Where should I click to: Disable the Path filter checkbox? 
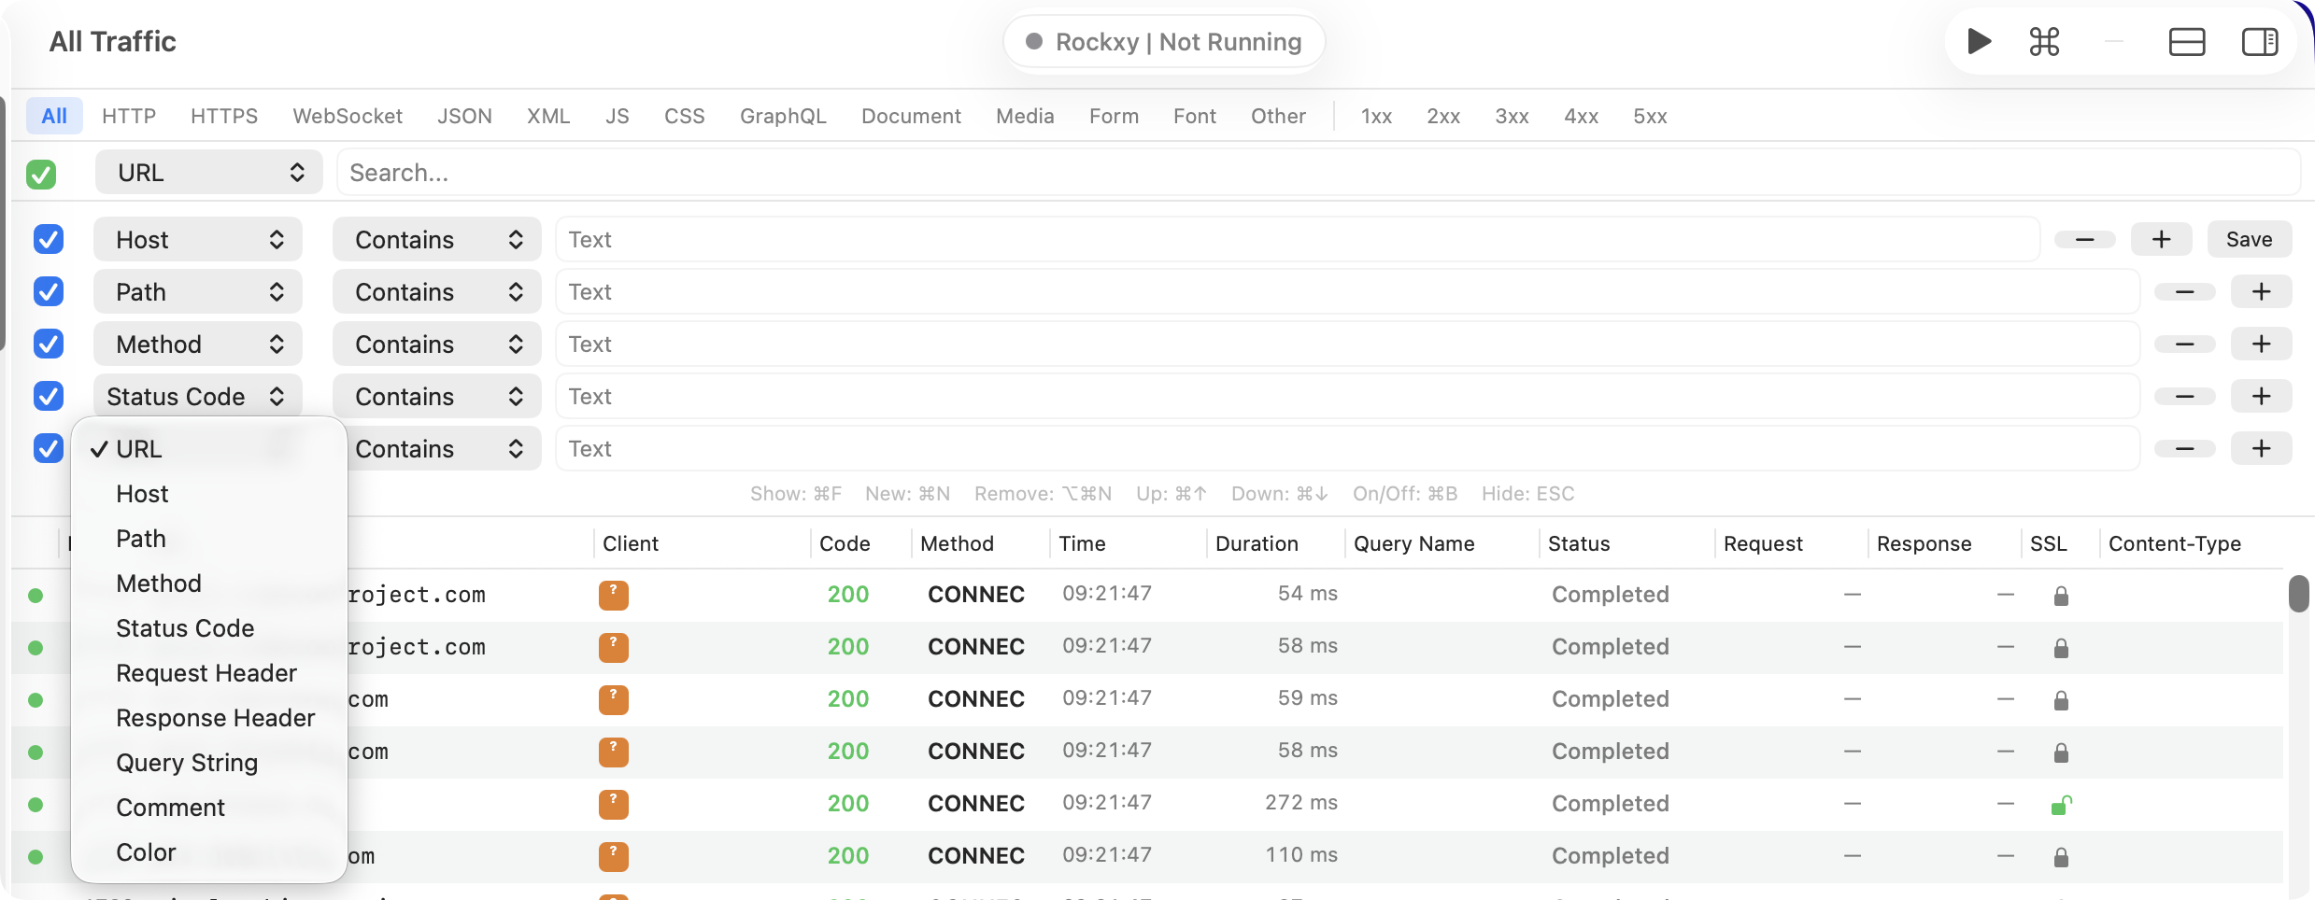[x=49, y=292]
